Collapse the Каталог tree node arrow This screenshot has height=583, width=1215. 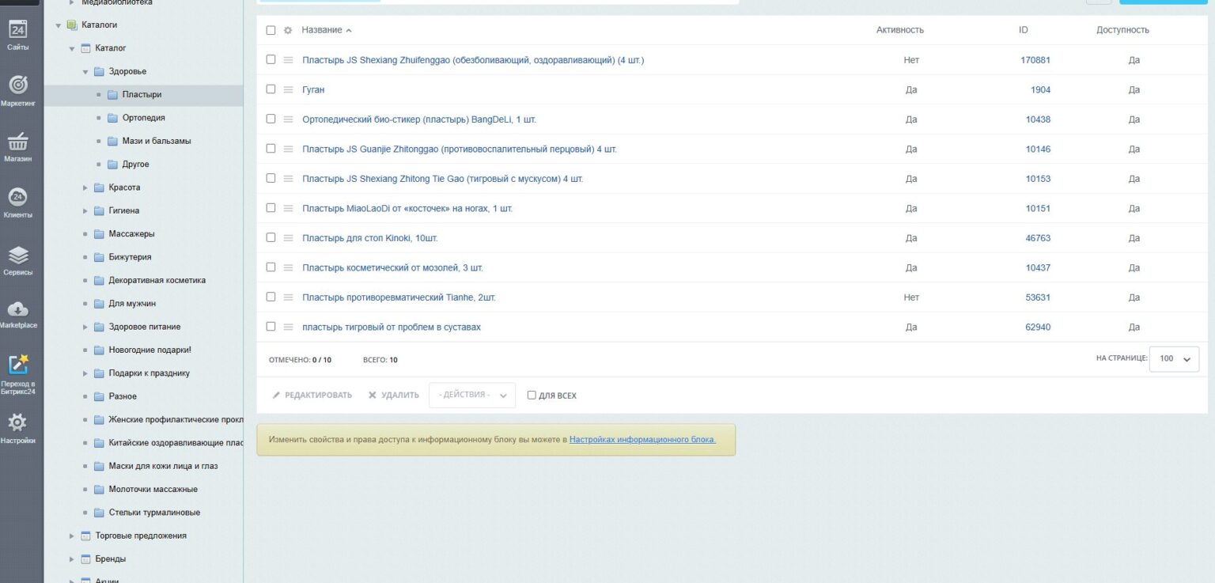(72, 48)
